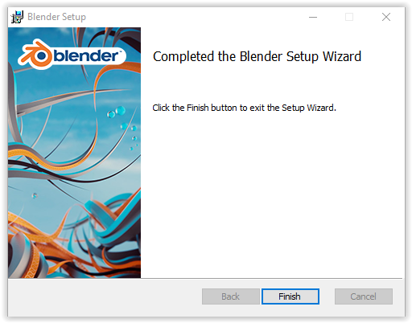Click the 'Blender Setup' title text
The image size is (412, 323).
click(x=56, y=17)
